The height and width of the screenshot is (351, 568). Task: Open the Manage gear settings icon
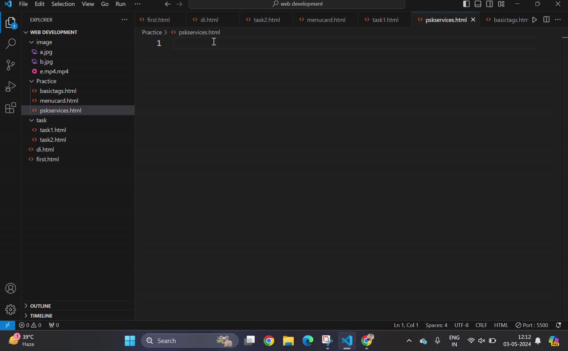(x=11, y=310)
